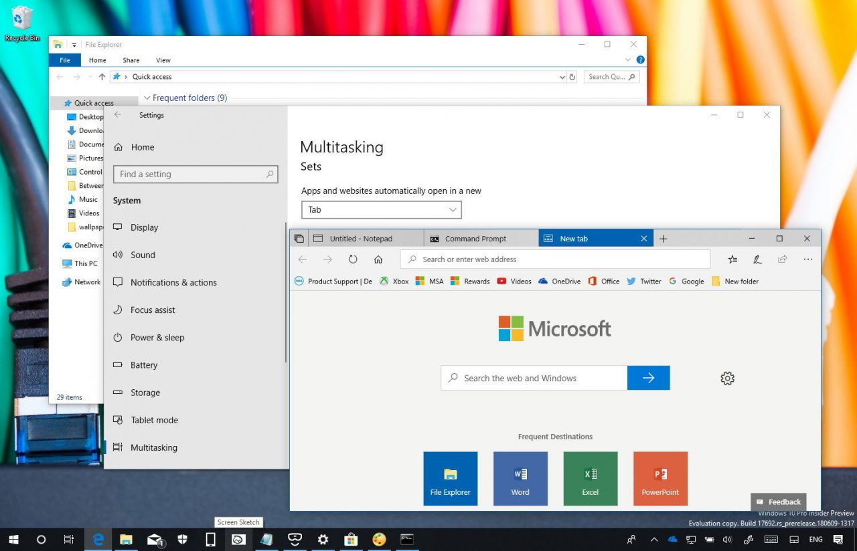Open Screen Sketch from the taskbar
This screenshot has width=857, height=551.
click(x=238, y=540)
